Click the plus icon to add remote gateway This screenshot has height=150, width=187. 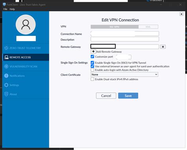(93, 51)
